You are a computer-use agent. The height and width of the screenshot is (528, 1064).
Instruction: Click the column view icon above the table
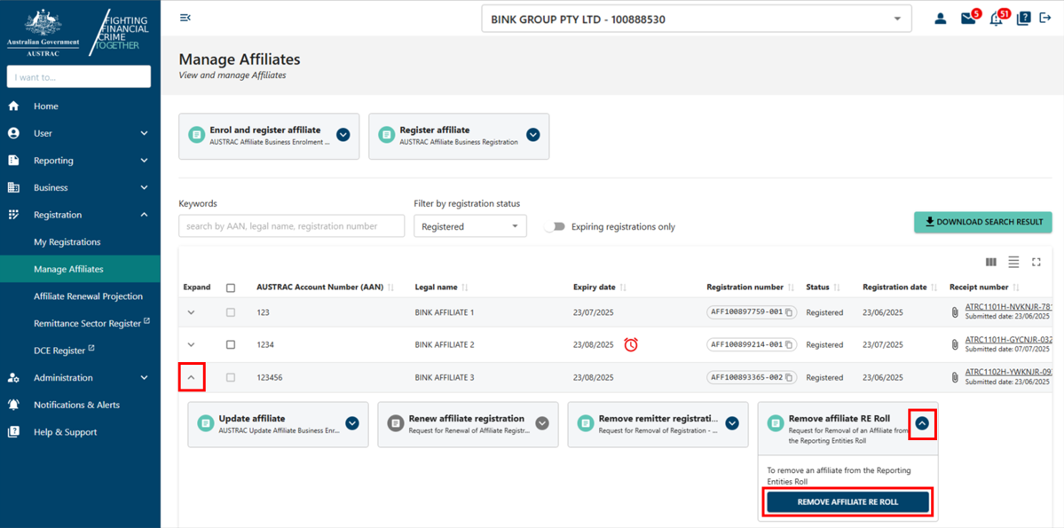pos(990,262)
